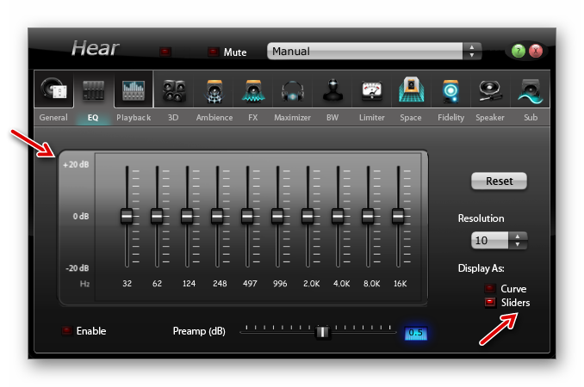Image resolution: width=584 pixels, height=387 pixels.
Task: Click the 62 Hz slider handle
Action: point(157,216)
